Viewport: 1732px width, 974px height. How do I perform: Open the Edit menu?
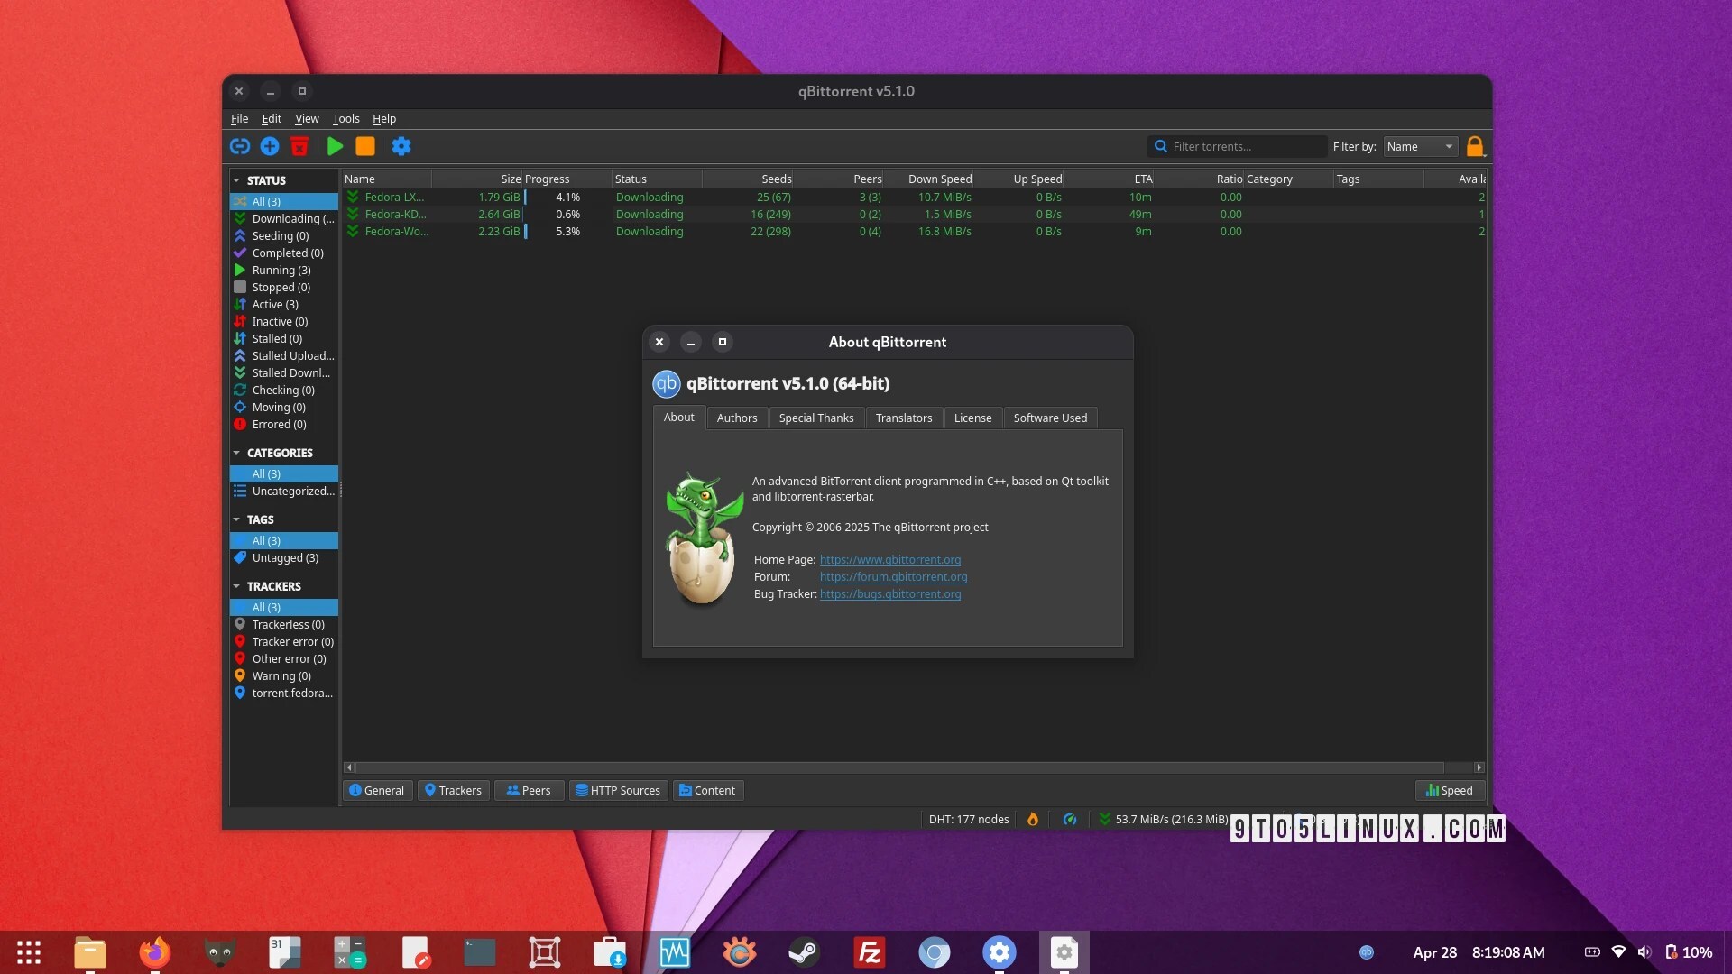click(x=272, y=118)
